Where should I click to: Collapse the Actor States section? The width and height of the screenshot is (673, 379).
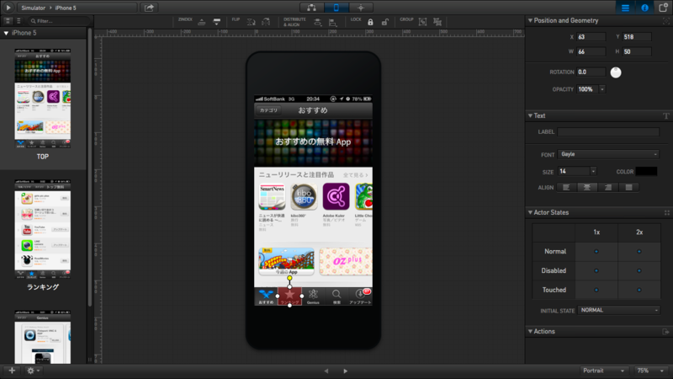tap(530, 212)
